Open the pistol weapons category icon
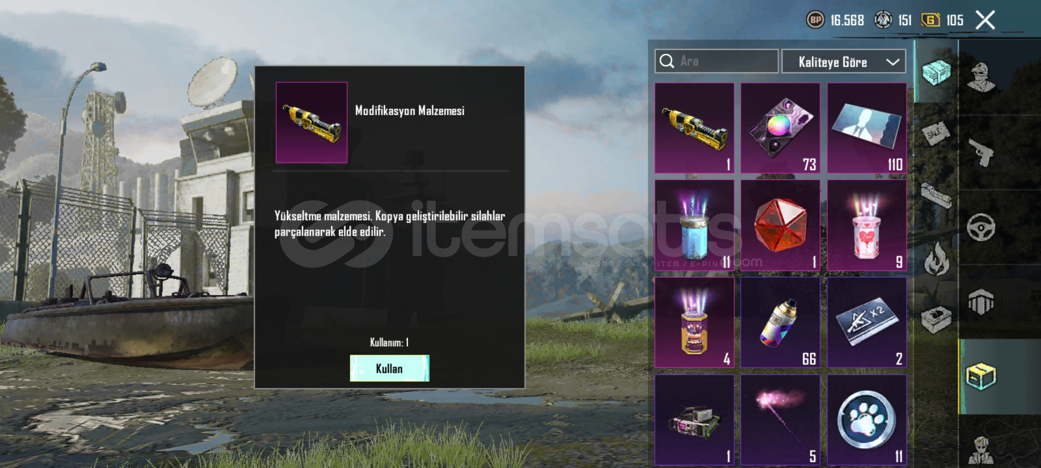Viewport: 1041px width, 468px height. [x=982, y=152]
